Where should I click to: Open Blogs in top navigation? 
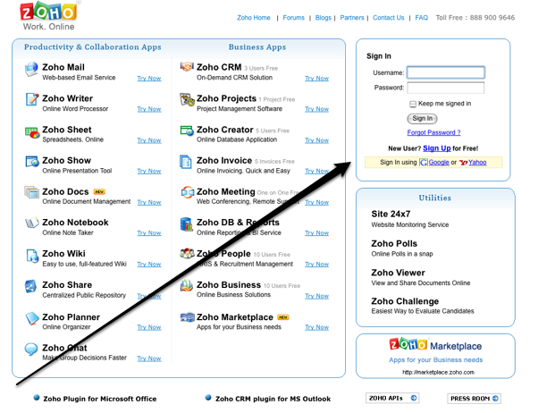(x=324, y=18)
